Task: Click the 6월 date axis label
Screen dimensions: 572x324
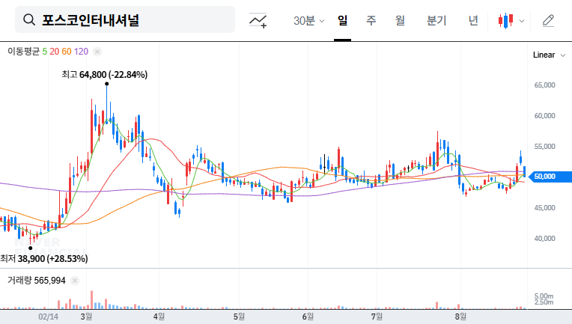Action: pyautogui.click(x=308, y=317)
